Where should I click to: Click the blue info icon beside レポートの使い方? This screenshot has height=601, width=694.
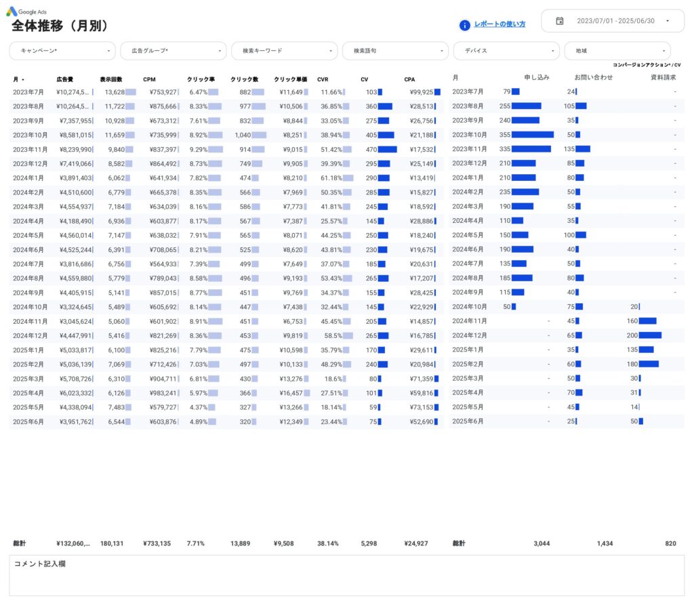[x=464, y=24]
